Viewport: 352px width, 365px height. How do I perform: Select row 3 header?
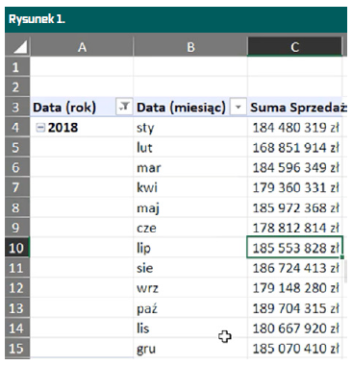point(17,107)
